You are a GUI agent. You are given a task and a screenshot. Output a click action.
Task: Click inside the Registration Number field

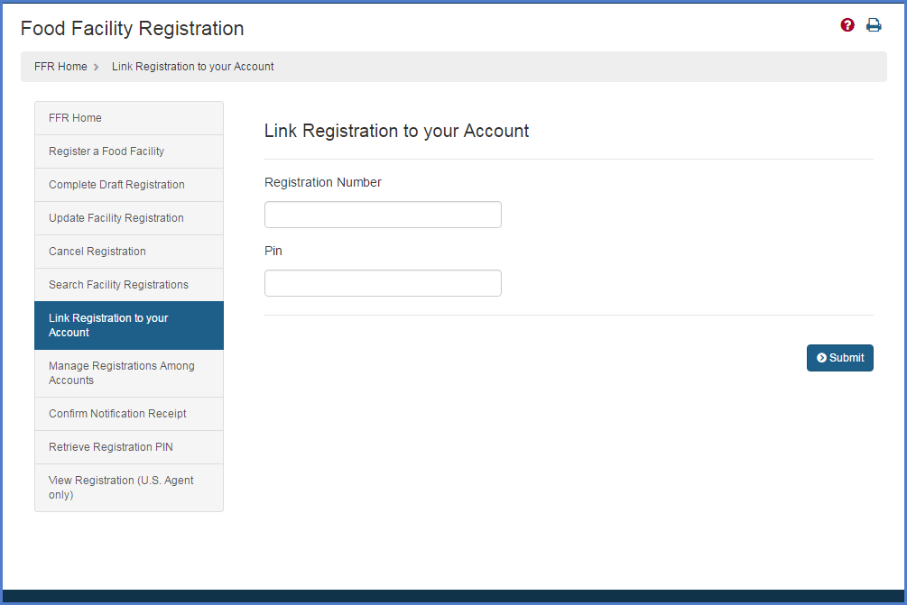point(382,215)
